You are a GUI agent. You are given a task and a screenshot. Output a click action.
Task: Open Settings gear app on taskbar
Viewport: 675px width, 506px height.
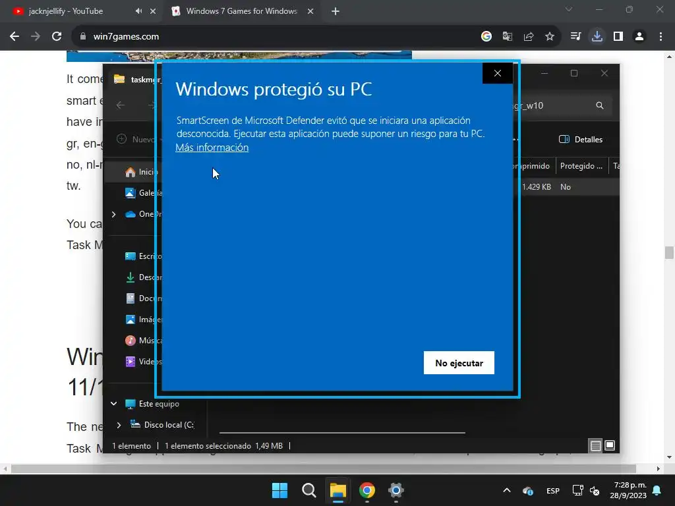(396, 490)
